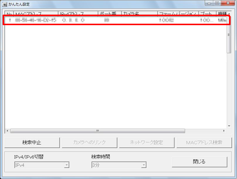Click the horizontal scrollbar right arrow
The image size is (237, 179).
(x=224, y=131)
